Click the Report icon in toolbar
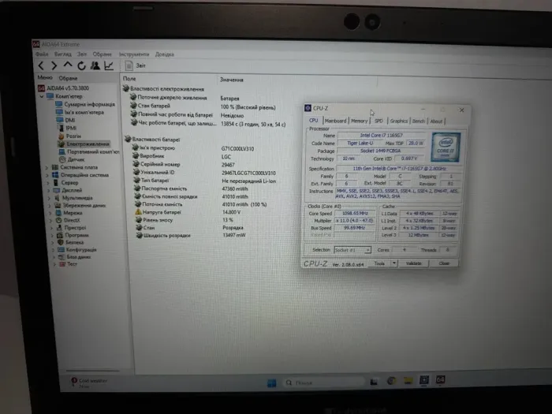This screenshot has height=414, width=552. click(134, 66)
